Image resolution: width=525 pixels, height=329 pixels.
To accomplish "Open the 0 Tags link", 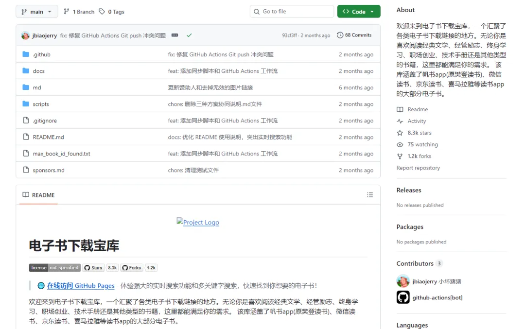I will [x=112, y=12].
